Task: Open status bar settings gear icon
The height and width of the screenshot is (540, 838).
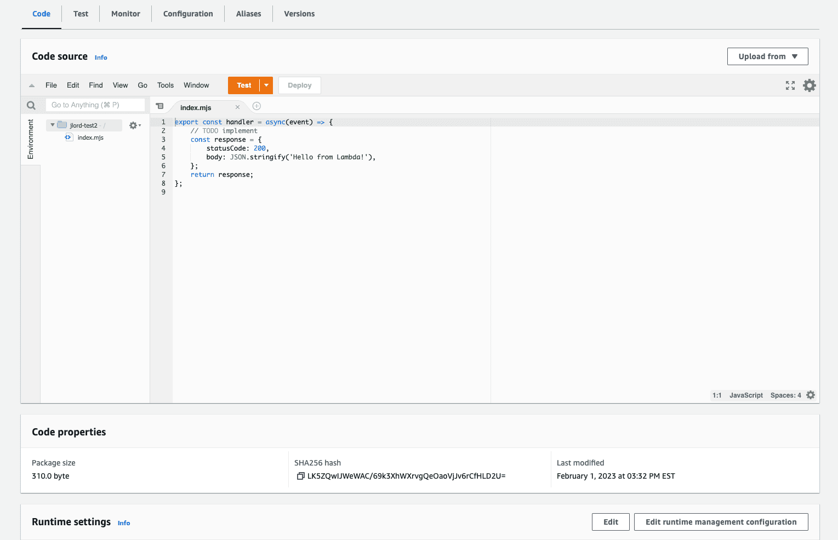Action: click(811, 395)
